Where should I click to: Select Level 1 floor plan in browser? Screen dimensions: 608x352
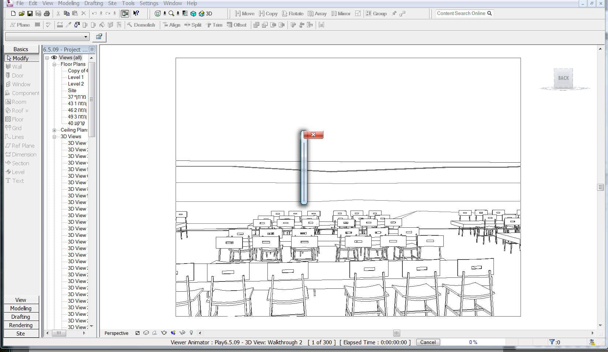pos(76,77)
